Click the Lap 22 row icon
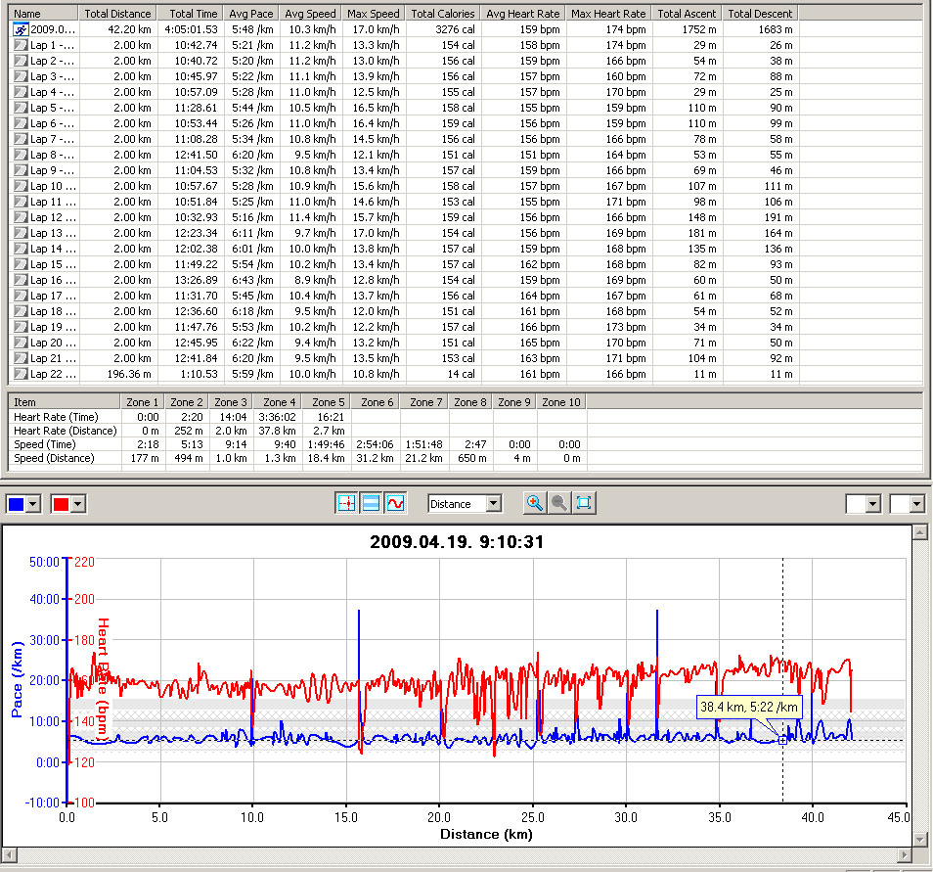 [x=21, y=374]
